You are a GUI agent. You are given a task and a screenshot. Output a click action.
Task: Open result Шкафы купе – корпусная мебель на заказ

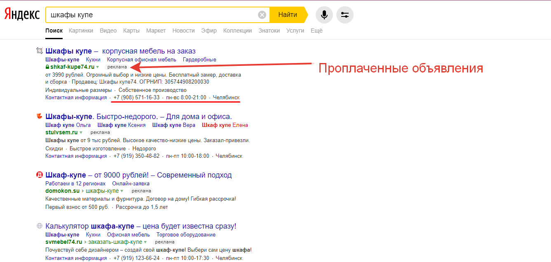pyautogui.click(x=120, y=51)
